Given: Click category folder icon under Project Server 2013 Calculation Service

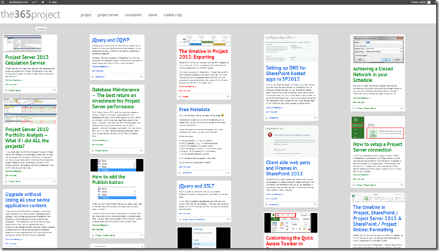Looking at the screenshot, I should coord(6,90).
